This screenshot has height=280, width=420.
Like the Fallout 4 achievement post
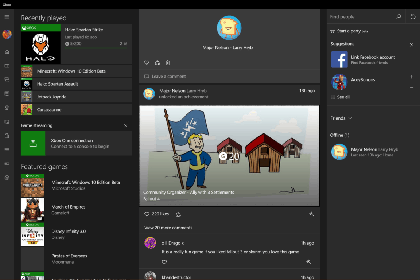147,214
